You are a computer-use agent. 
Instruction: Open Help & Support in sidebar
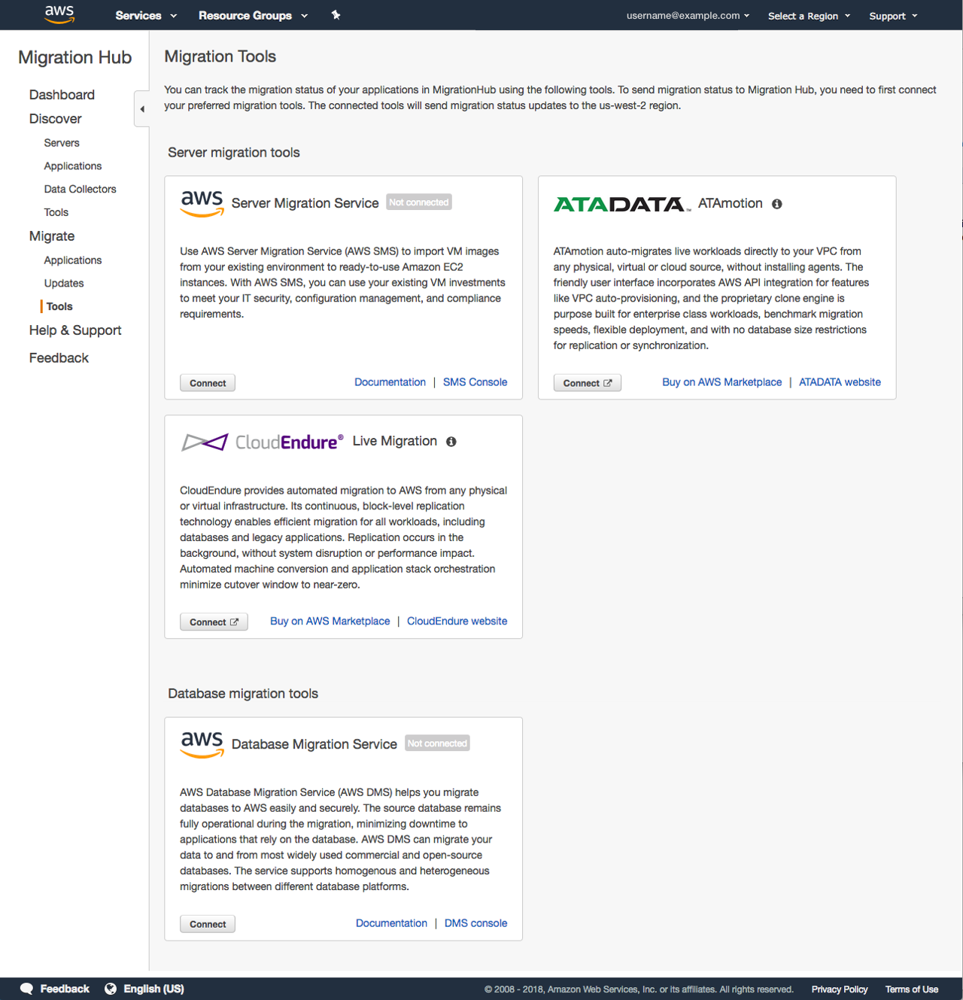coord(75,330)
